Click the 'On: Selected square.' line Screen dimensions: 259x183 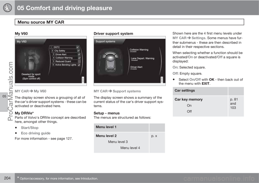(x=189, y=67)
